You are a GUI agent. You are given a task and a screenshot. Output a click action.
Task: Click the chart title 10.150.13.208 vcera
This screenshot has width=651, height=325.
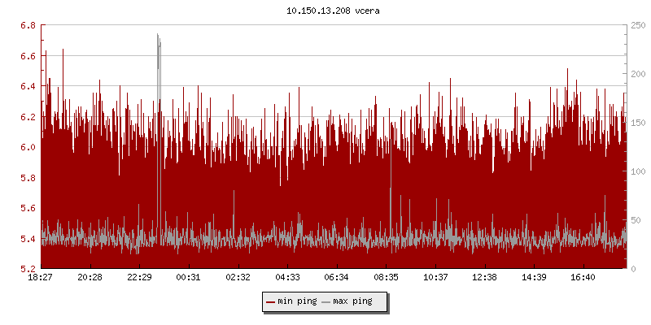333,11
